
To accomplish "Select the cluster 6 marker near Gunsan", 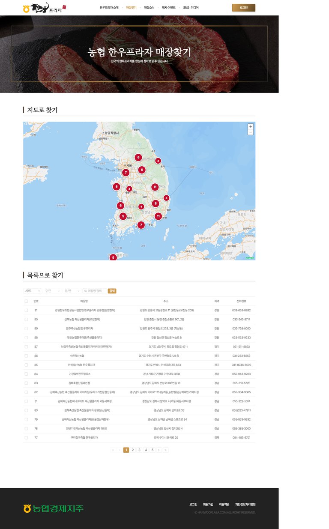I will click(120, 206).
